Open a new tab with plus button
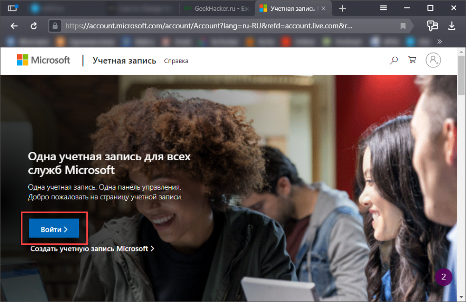 (343, 8)
